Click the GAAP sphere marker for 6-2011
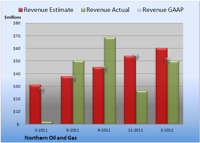The image size is (200, 143). [73, 79]
